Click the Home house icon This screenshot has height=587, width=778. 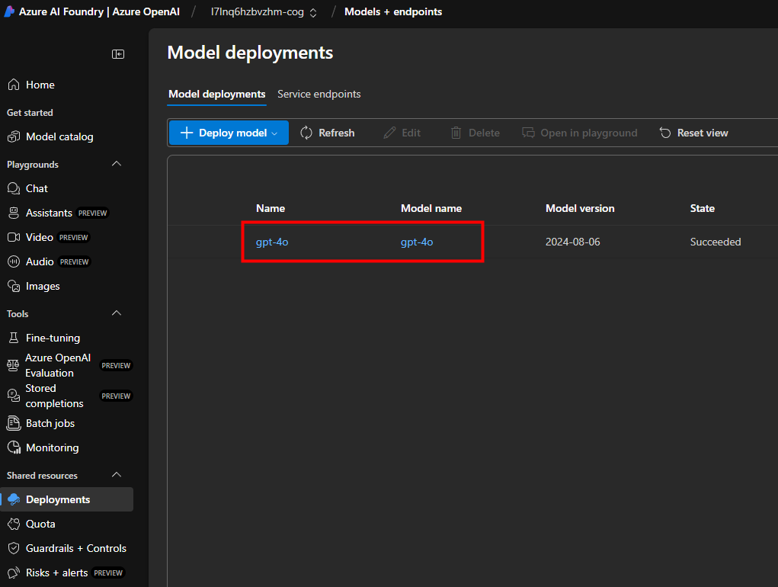tap(14, 85)
